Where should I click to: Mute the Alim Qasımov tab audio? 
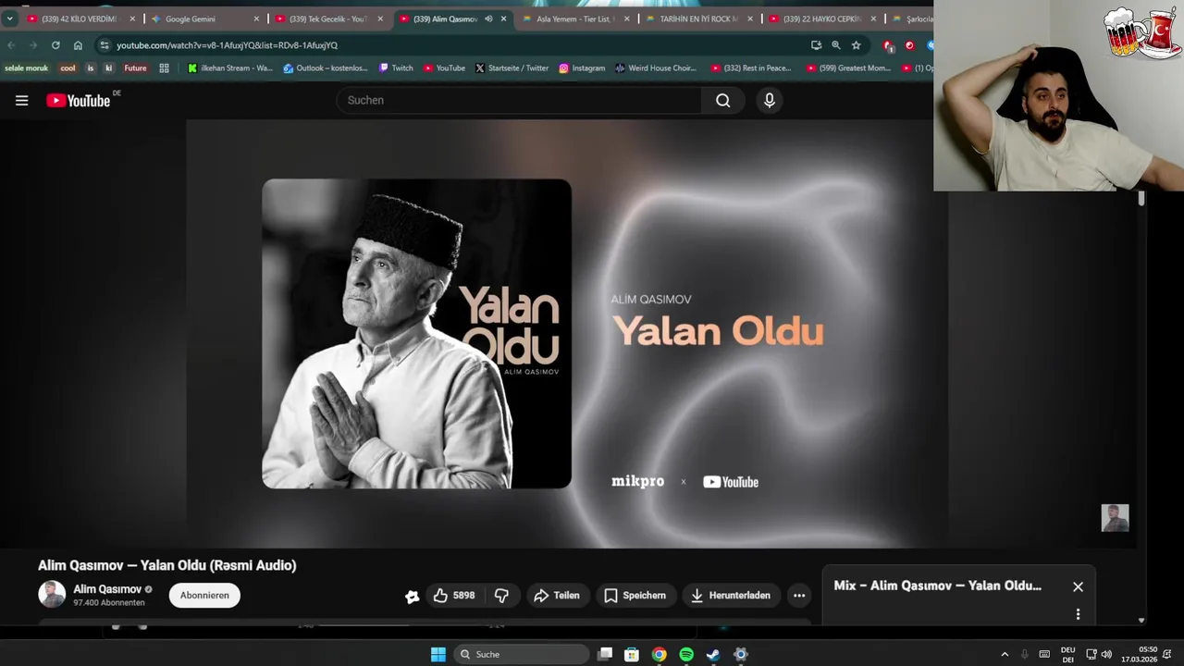[488, 18]
